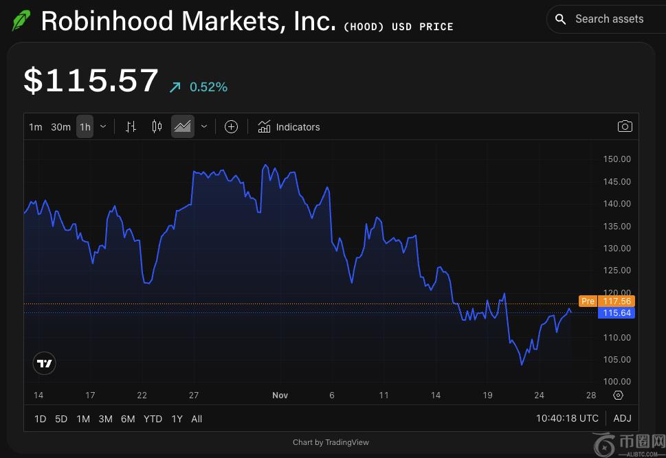Take a chart snapshot with camera icon
Viewport: 666px width, 458px height.
625,126
